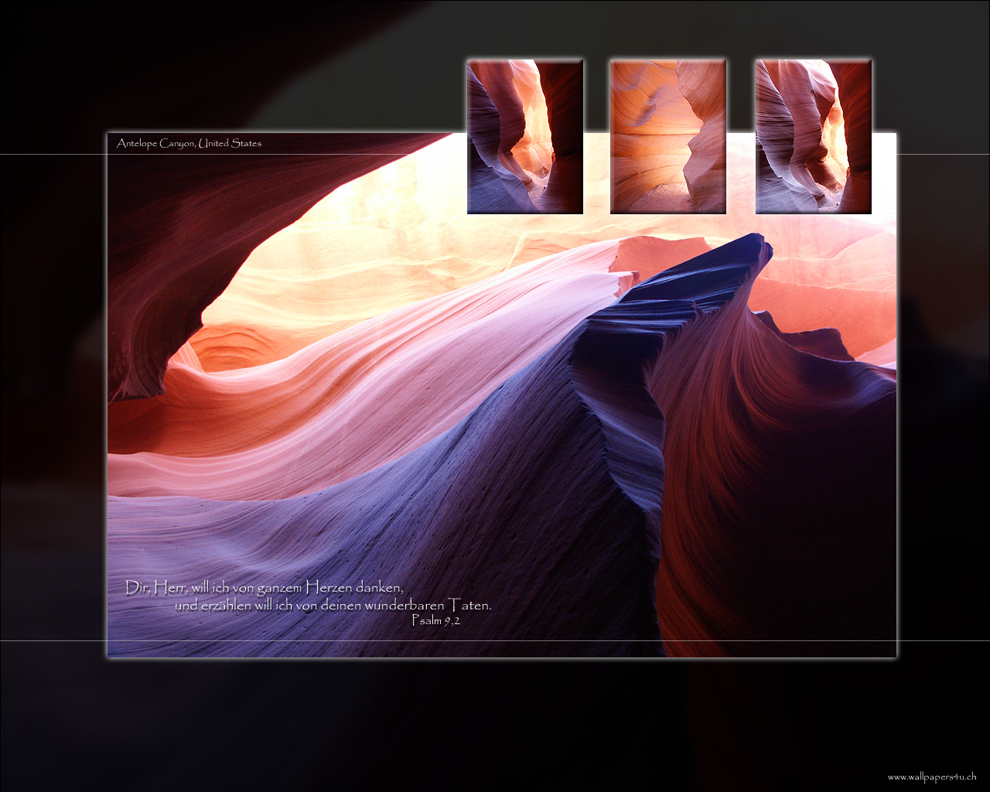The image size is (990, 792).
Task: Open the right canyon thumbnail
Action: 814,136
